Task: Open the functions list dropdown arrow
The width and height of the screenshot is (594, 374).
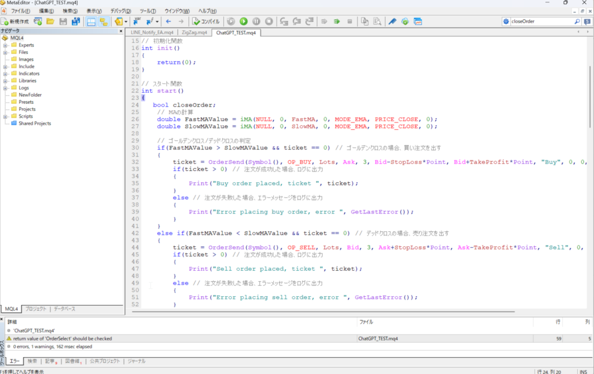Action: click(x=157, y=21)
